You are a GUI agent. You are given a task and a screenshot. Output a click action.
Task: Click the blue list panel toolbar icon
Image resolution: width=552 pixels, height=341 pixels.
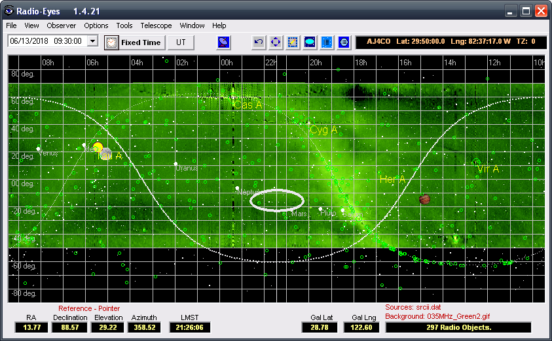point(327,42)
